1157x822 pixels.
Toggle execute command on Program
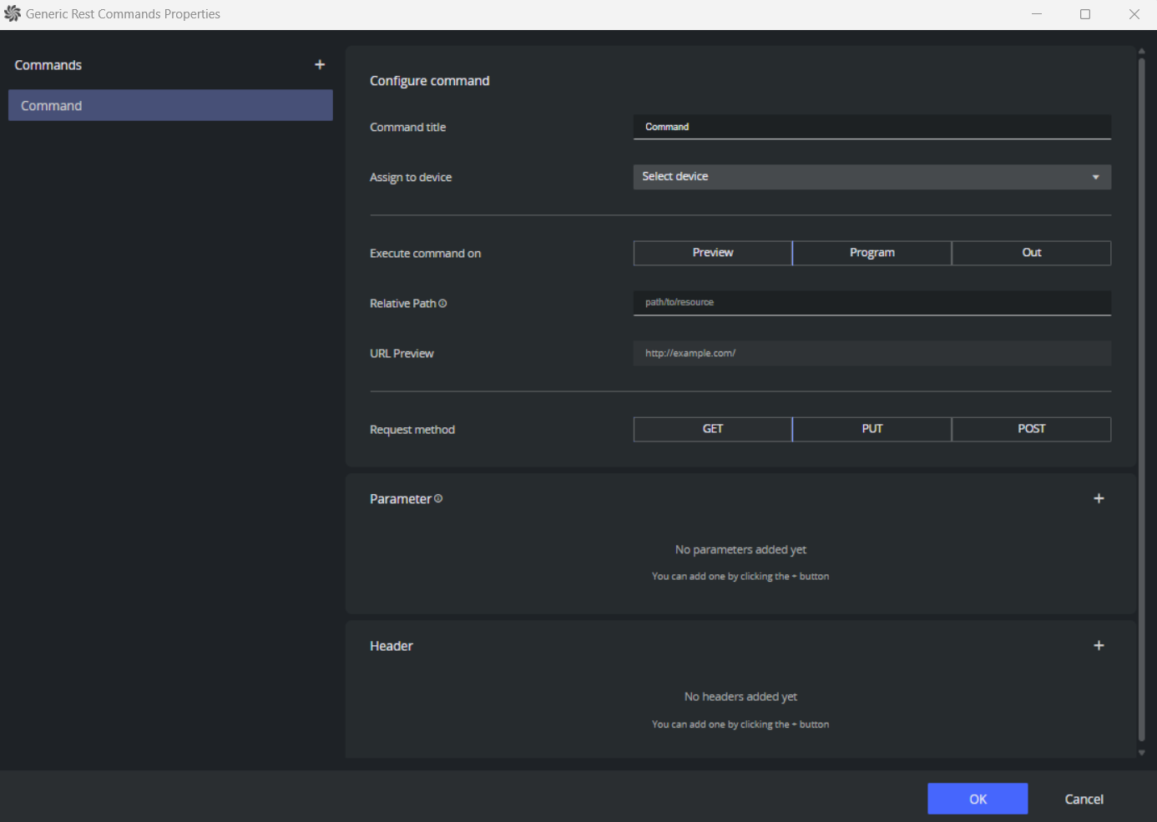(872, 253)
